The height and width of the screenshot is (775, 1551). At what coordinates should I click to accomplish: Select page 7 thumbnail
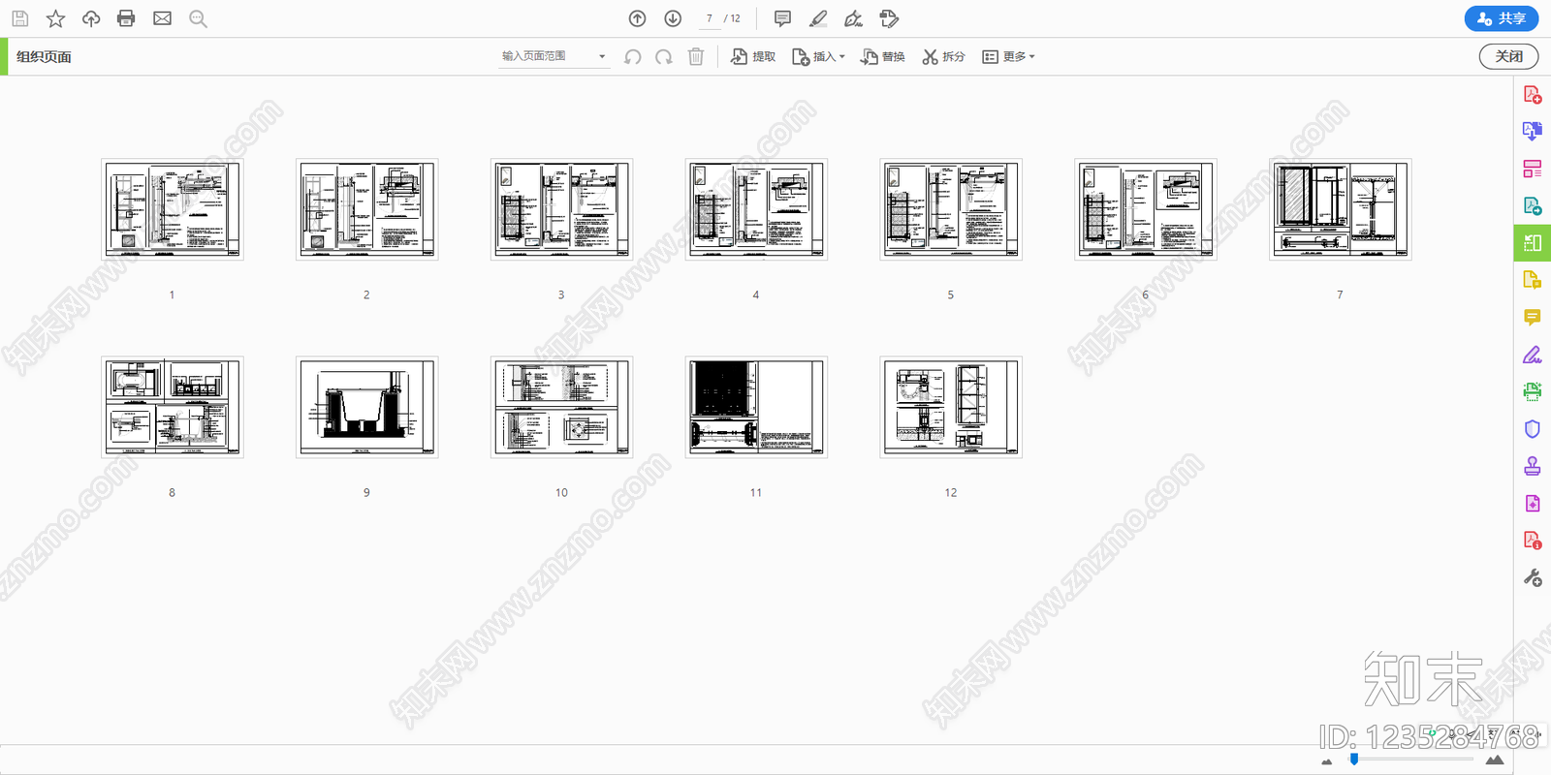click(x=1341, y=209)
